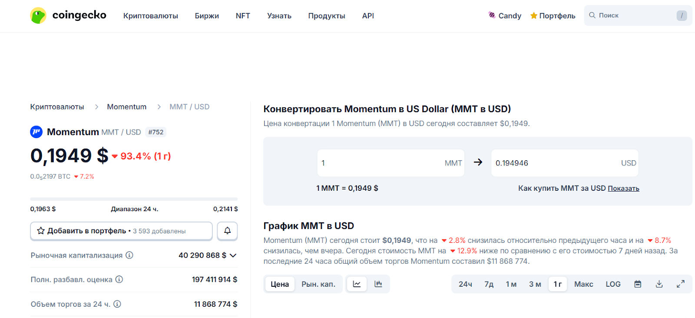
Task: Open the calendar date range picker
Action: coord(638,284)
